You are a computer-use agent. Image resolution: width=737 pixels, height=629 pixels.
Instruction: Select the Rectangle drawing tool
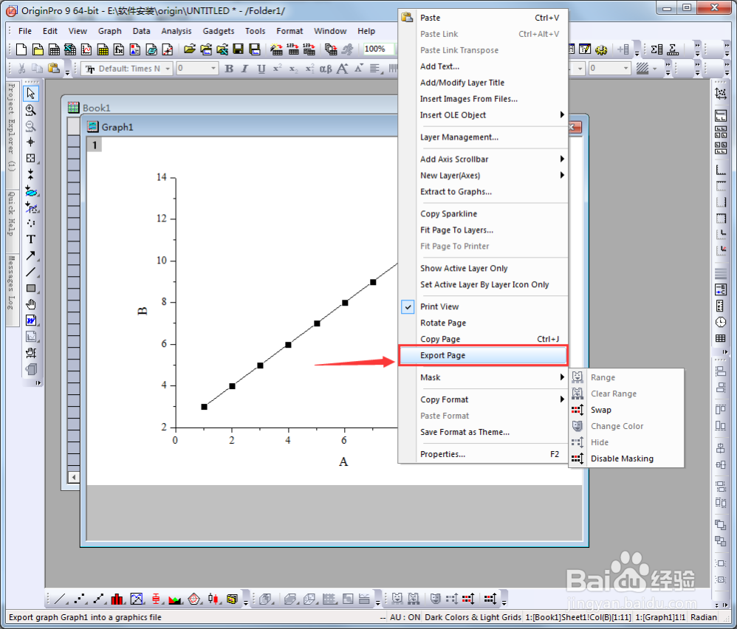pos(31,288)
